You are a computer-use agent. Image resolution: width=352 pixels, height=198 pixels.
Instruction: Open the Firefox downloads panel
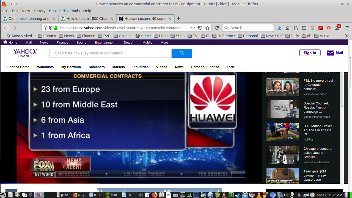279,28
